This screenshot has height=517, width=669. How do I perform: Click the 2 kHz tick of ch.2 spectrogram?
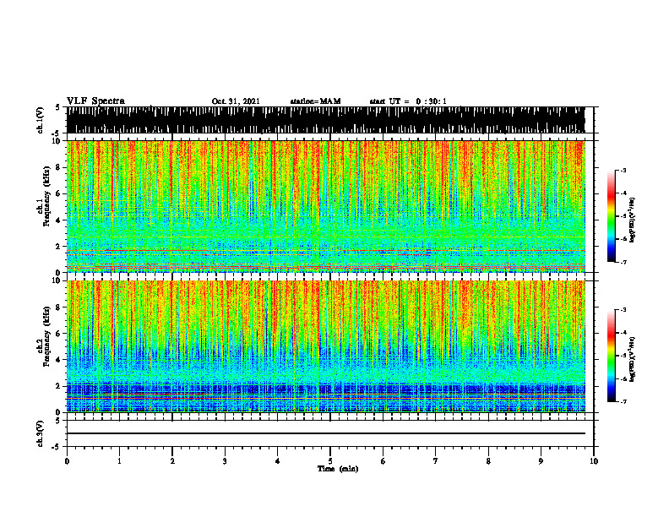coord(58,386)
